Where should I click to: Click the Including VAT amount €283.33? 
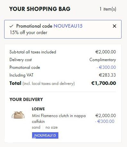107,75
